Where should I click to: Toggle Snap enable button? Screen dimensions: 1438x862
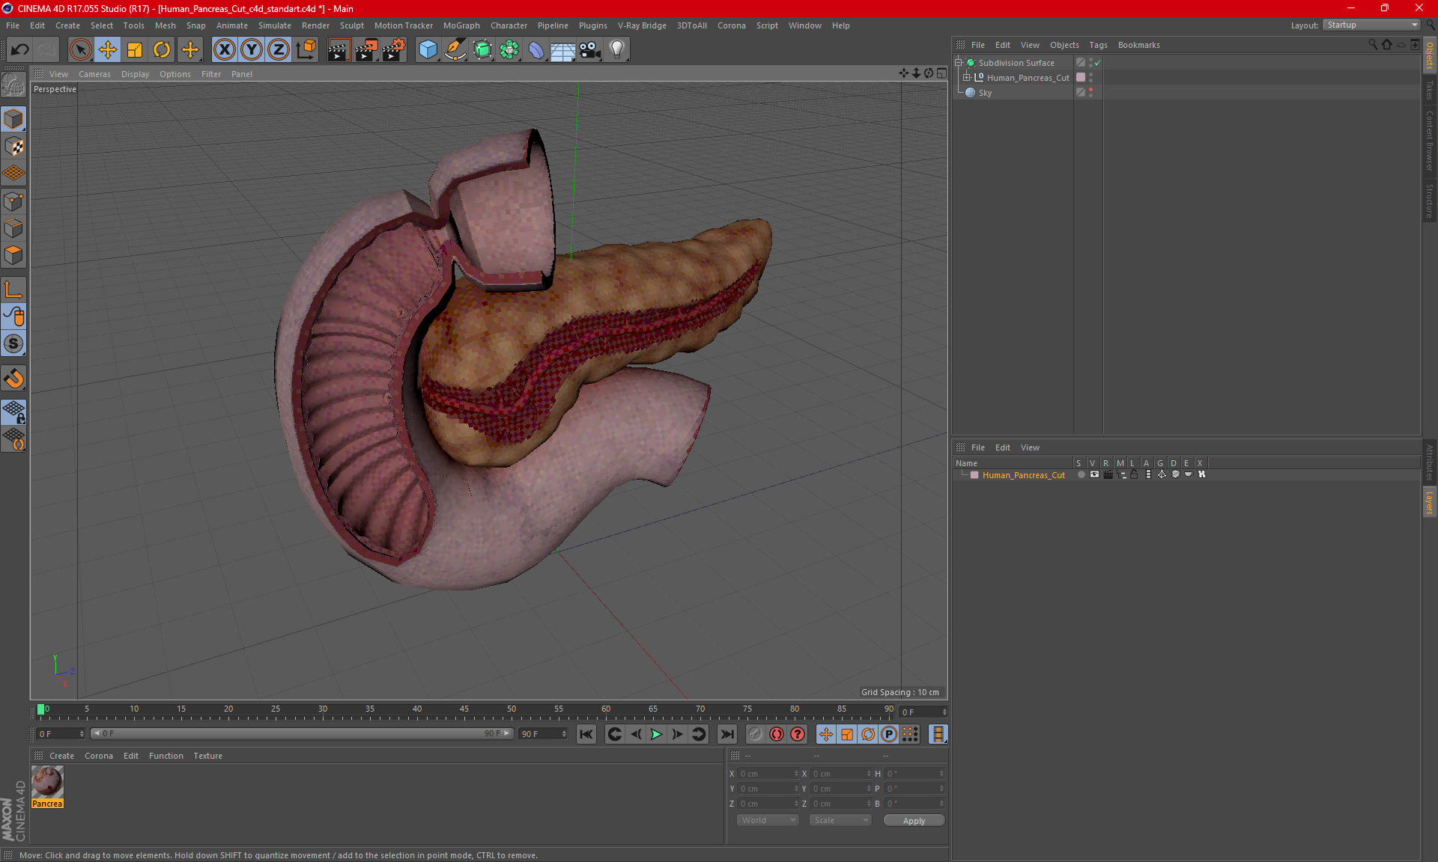coord(13,379)
